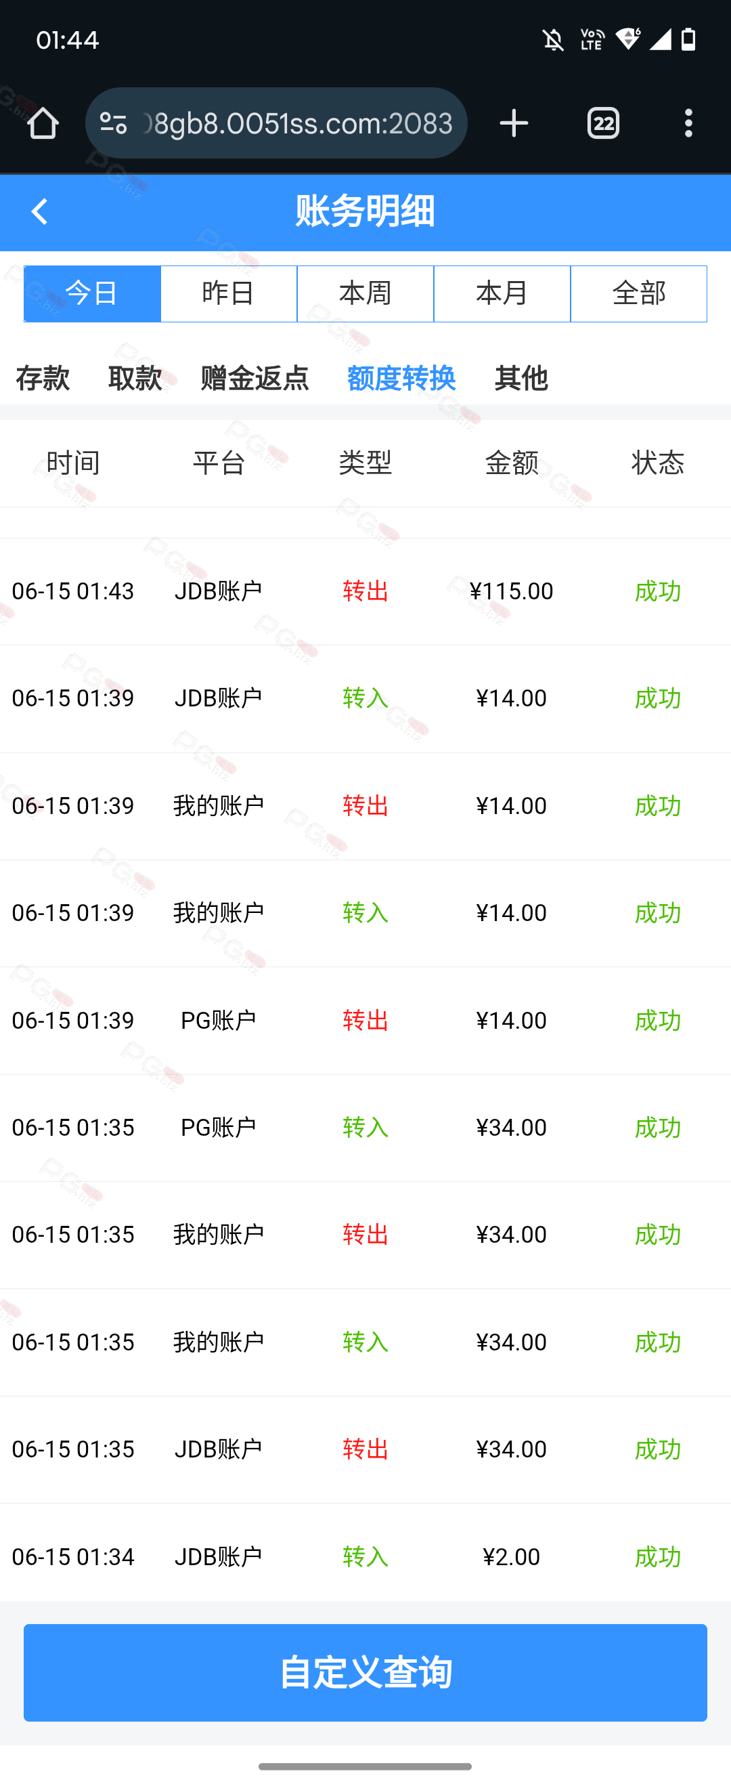
Task: Switch to the 取款 tab
Action: (135, 379)
